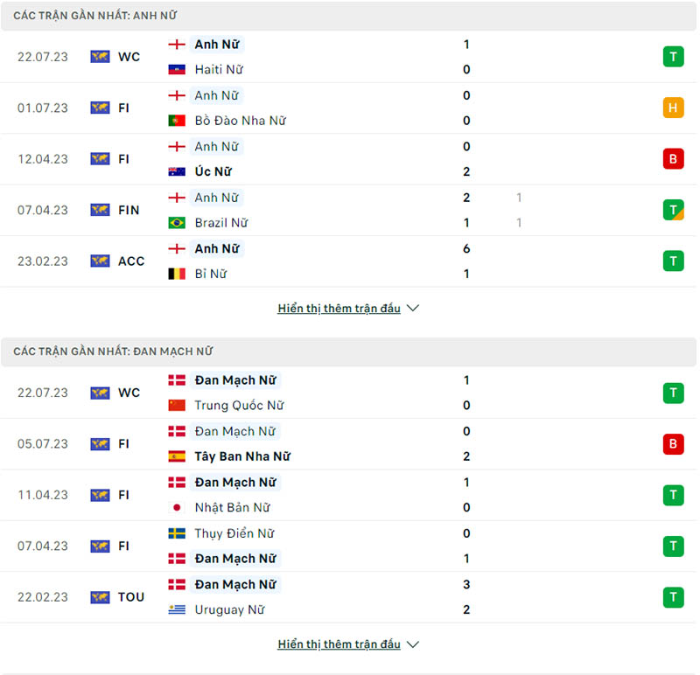The height and width of the screenshot is (675, 700).
Task: Click red B badge for Úc Nữ match
Action: [x=672, y=159]
